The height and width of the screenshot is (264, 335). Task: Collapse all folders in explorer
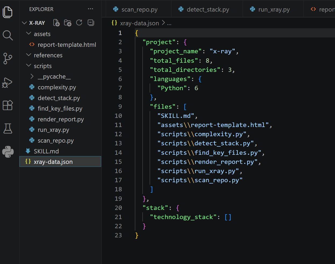click(91, 23)
